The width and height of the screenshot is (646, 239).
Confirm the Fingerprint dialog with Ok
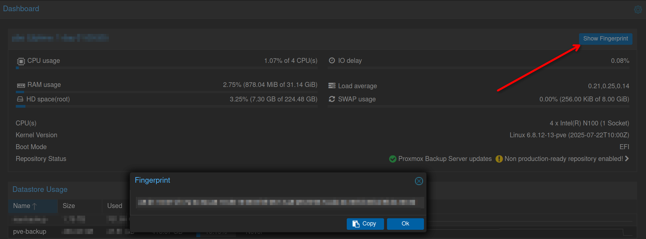(405, 224)
